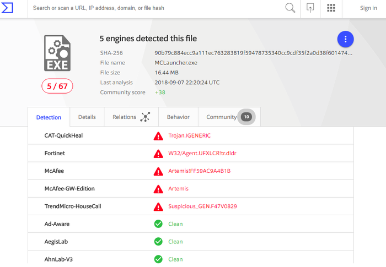386x267 pixels.
Task: Click the EXE file type icon
Action: [57, 53]
